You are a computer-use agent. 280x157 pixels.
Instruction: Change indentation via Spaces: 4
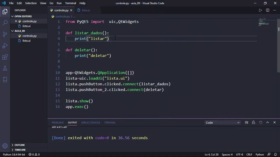227,154
